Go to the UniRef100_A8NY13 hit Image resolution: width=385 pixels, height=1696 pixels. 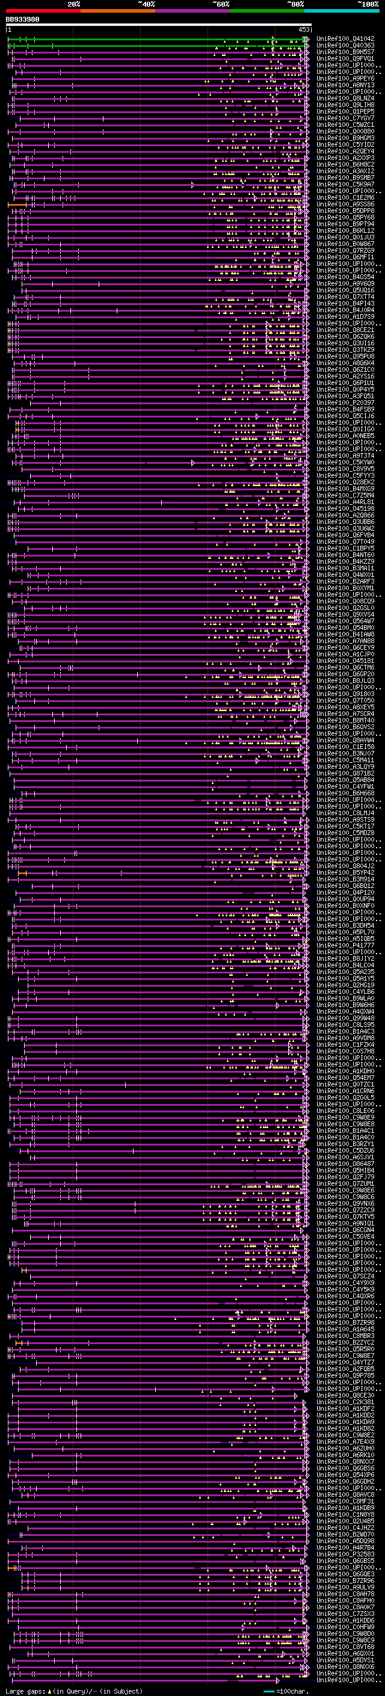point(345,85)
